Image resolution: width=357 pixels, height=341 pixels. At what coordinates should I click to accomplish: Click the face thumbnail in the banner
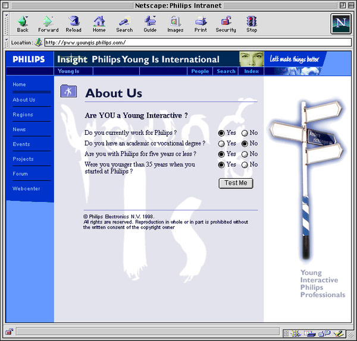[x=251, y=59]
